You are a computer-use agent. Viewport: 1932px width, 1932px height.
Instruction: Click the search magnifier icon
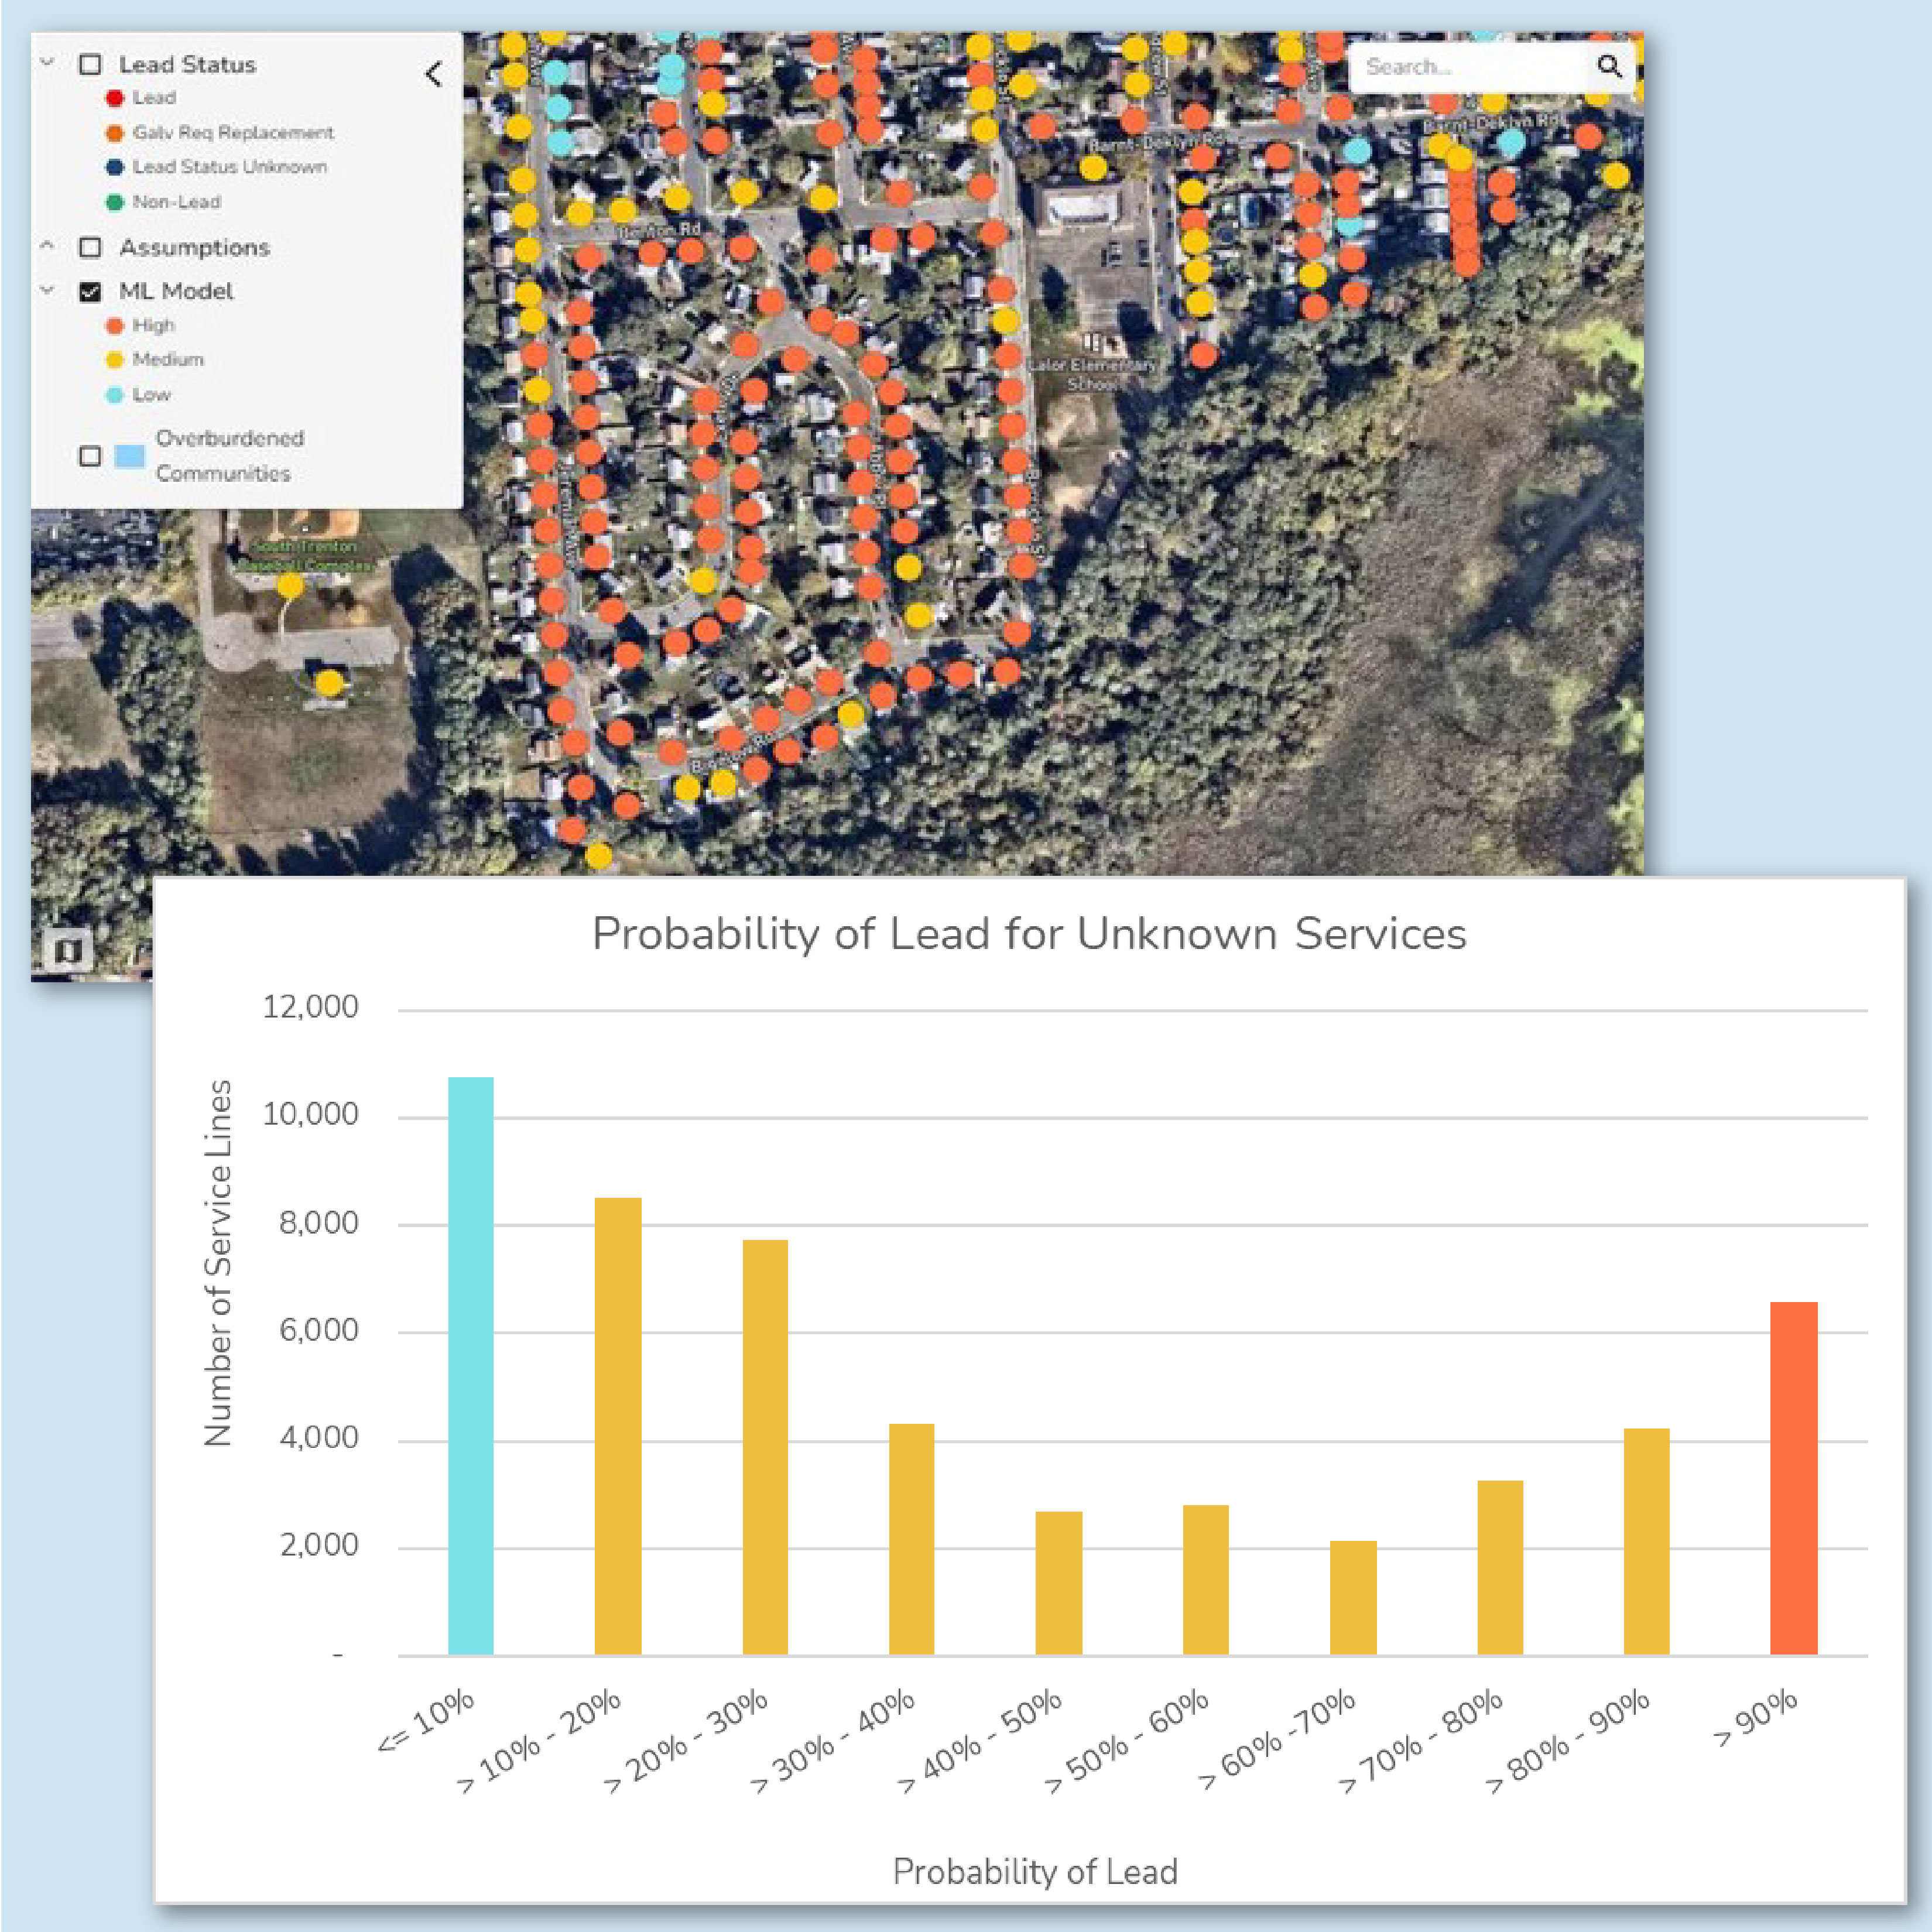(x=1608, y=66)
